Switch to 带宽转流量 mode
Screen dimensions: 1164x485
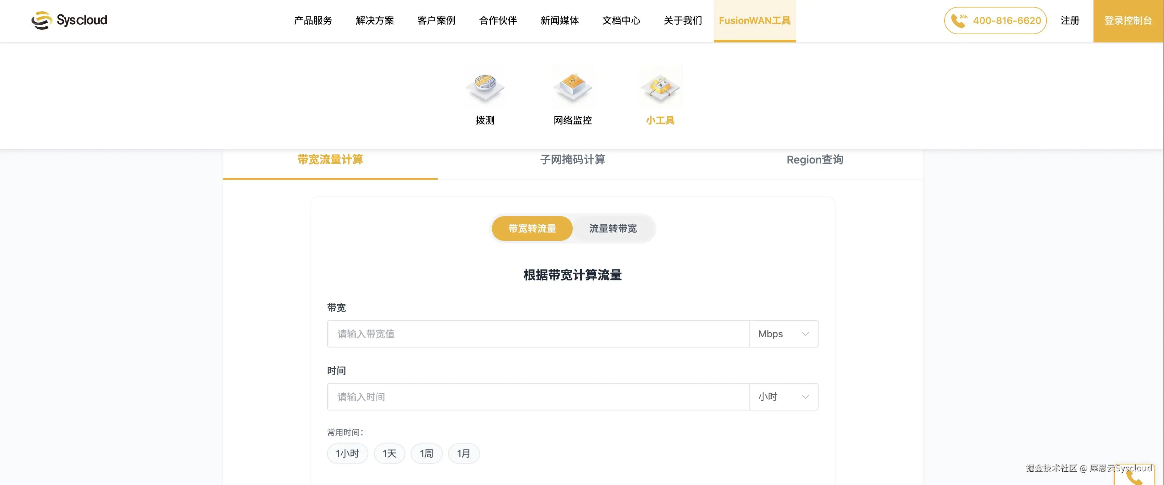pos(532,228)
